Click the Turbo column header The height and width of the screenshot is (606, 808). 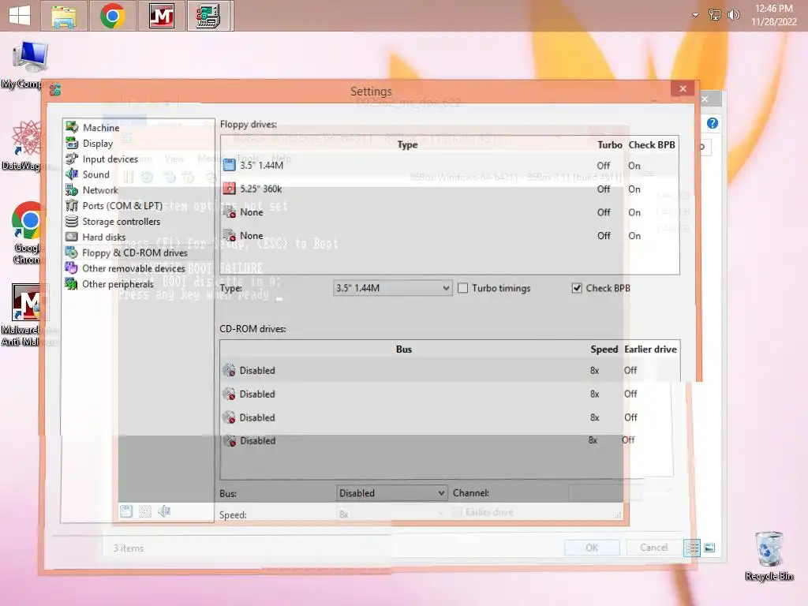tap(610, 145)
